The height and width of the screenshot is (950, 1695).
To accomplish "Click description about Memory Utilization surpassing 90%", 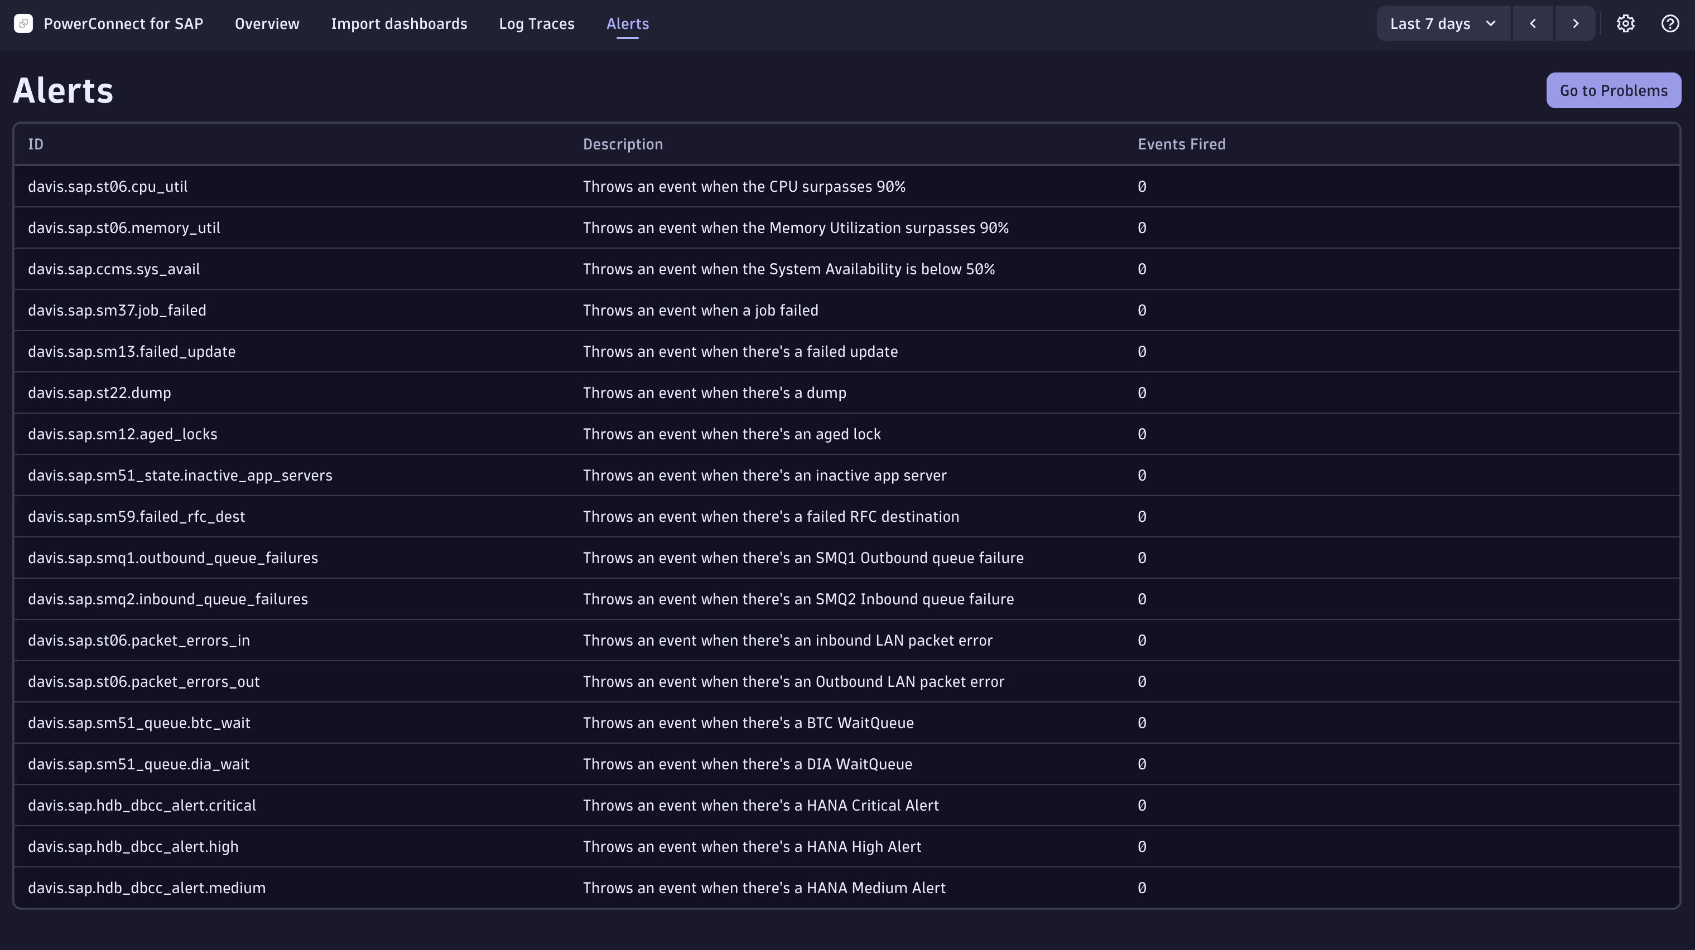I will [796, 228].
